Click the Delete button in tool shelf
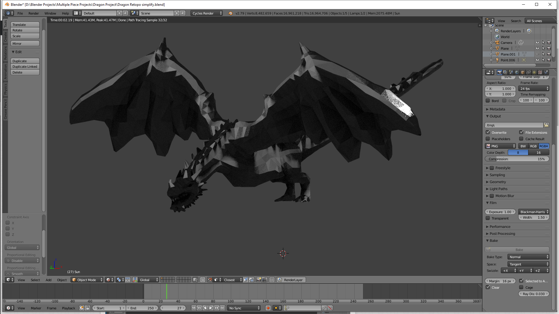559x314 pixels. (x=25, y=72)
